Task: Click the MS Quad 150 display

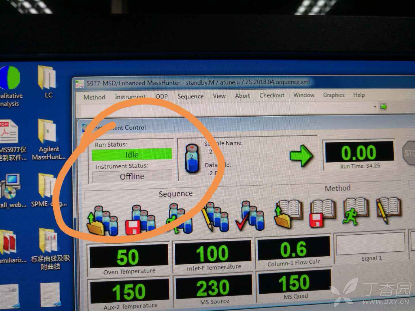Action: click(295, 282)
